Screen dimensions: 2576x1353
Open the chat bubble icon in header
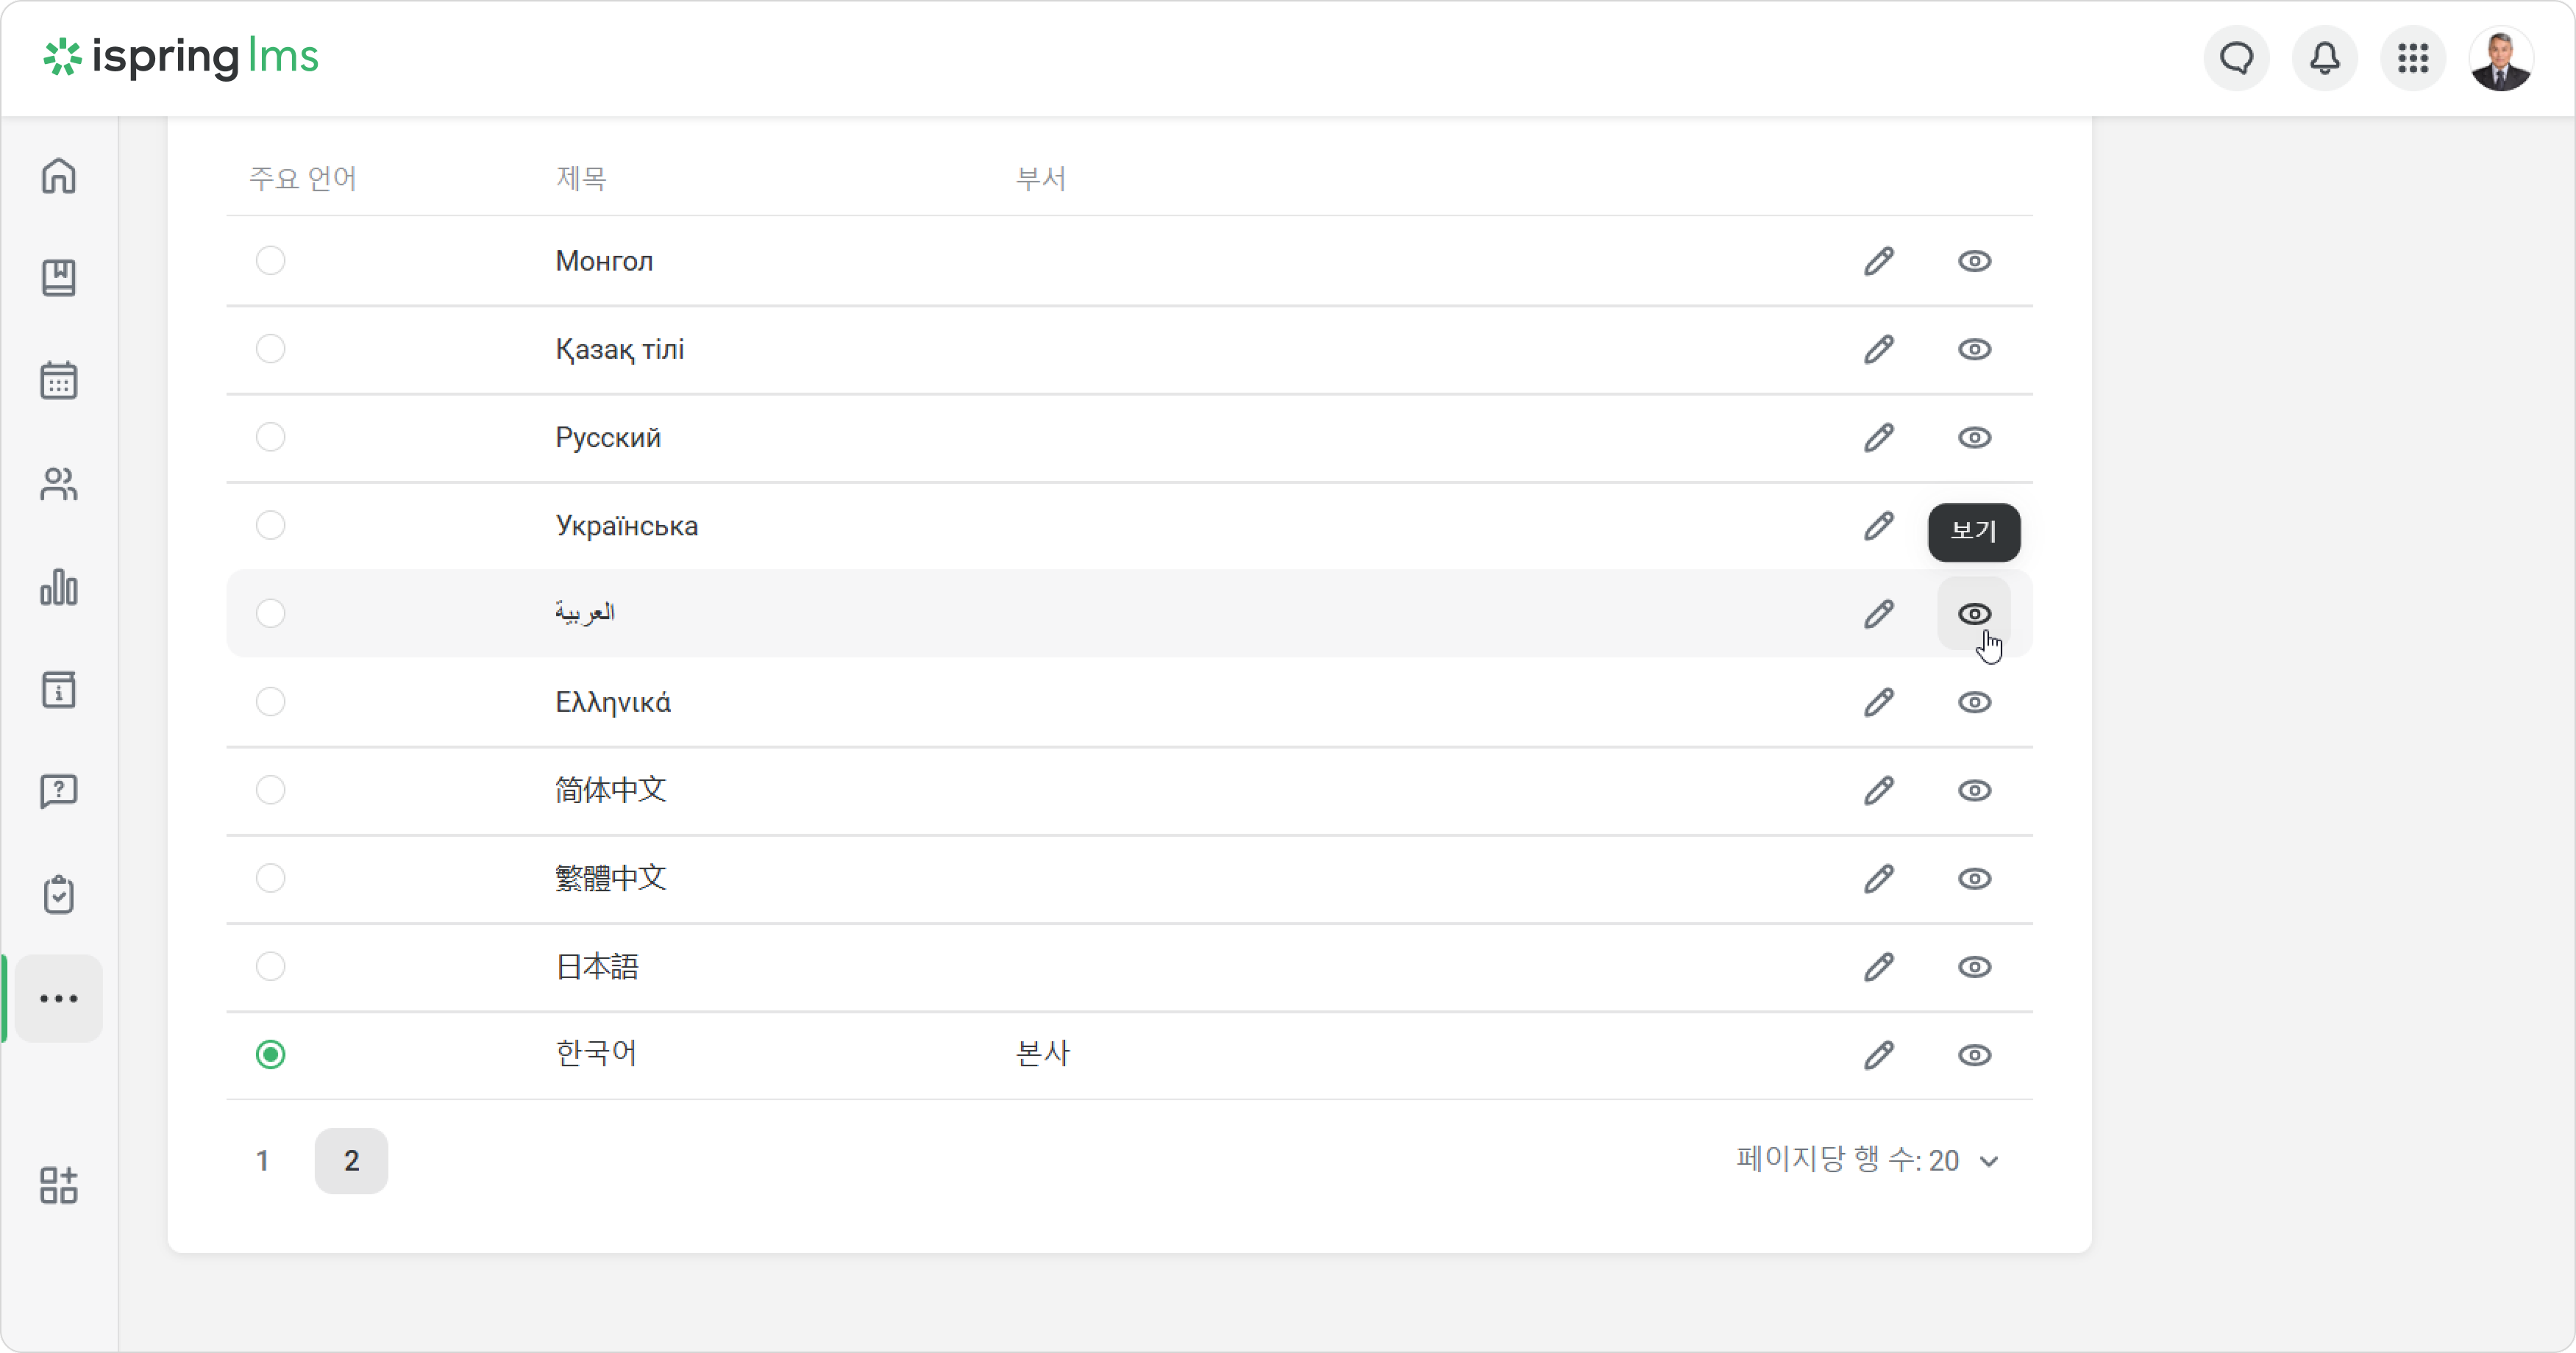(2236, 58)
